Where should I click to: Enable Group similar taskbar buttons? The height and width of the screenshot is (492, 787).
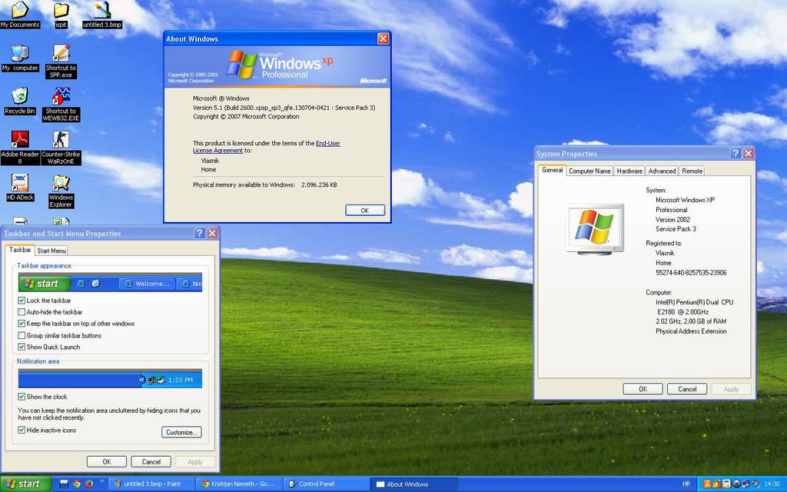(22, 335)
